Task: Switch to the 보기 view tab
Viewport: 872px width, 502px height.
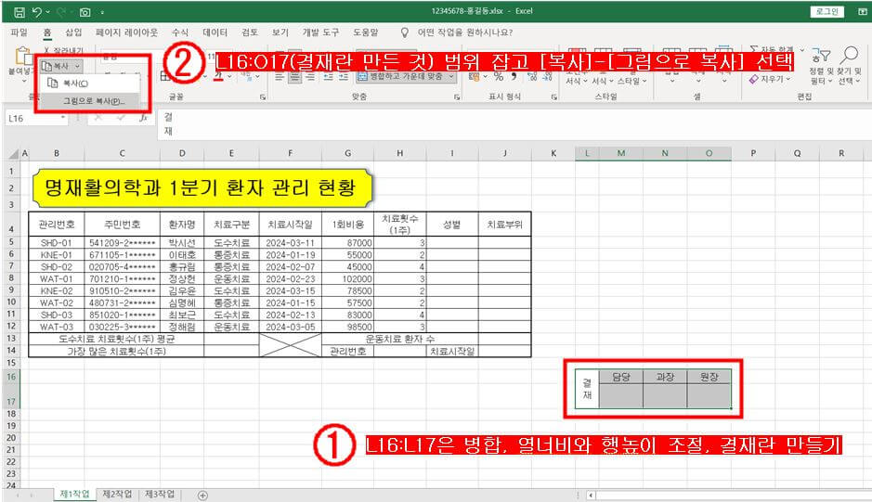Action: (x=280, y=32)
